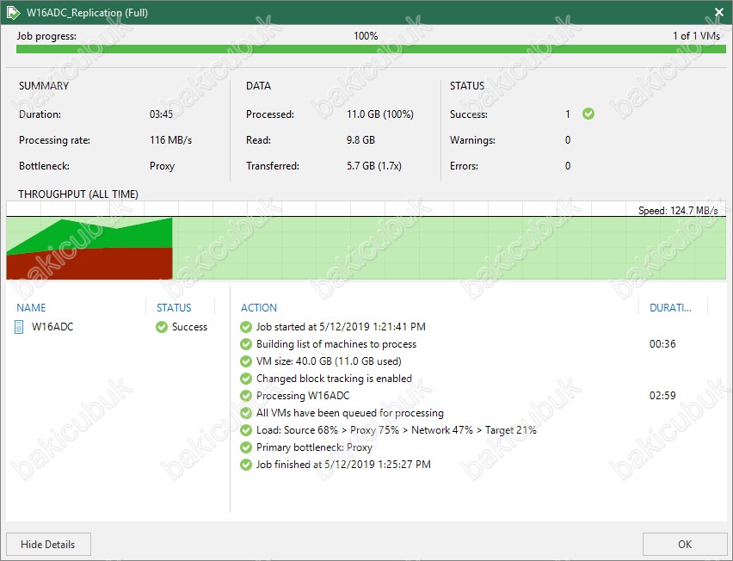
Task: Click the '1 of 1 VMs' counter
Action: pyautogui.click(x=696, y=35)
